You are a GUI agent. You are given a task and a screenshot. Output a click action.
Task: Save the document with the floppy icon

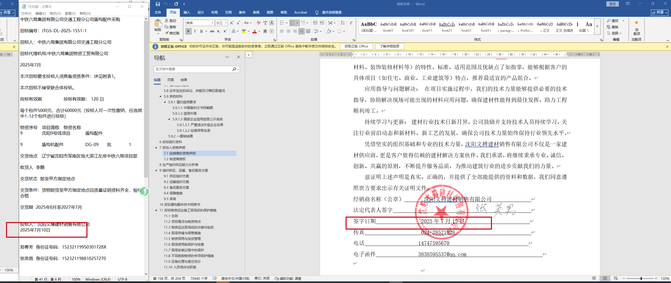coord(158,4)
